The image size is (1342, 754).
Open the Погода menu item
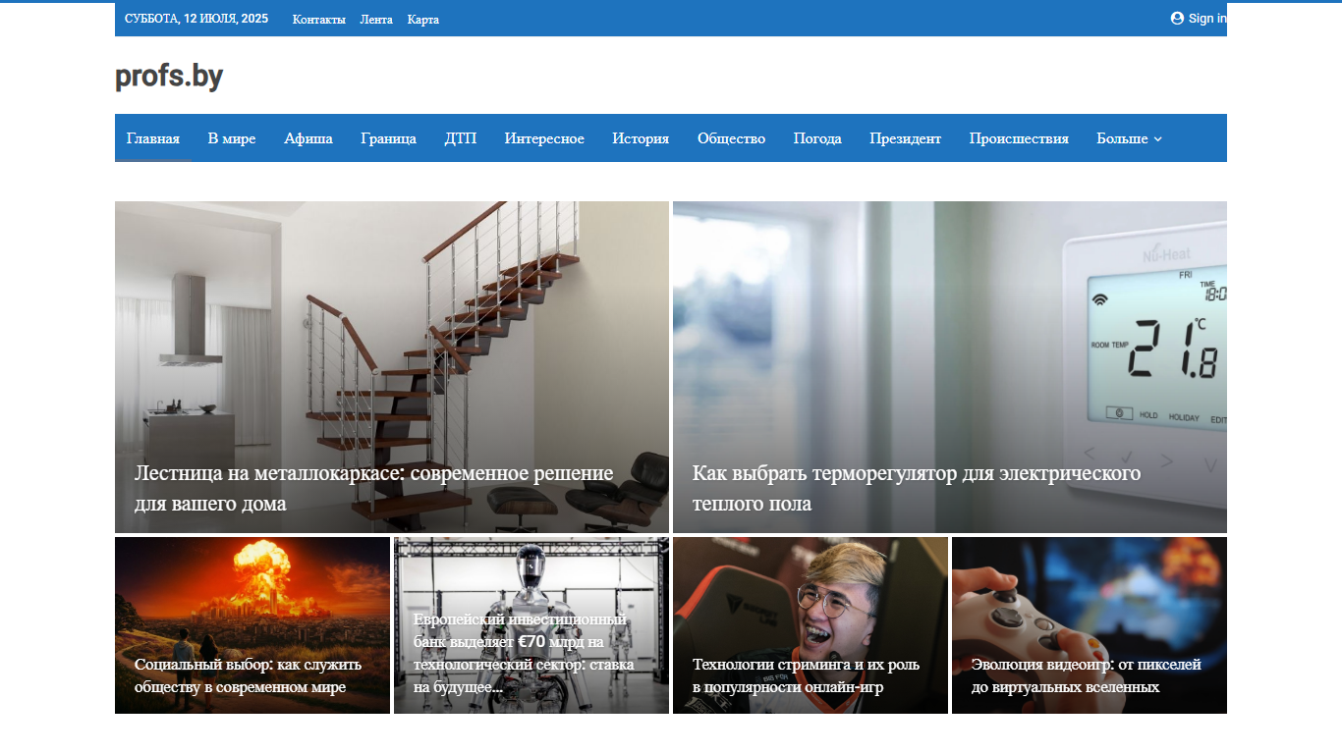[x=817, y=138]
